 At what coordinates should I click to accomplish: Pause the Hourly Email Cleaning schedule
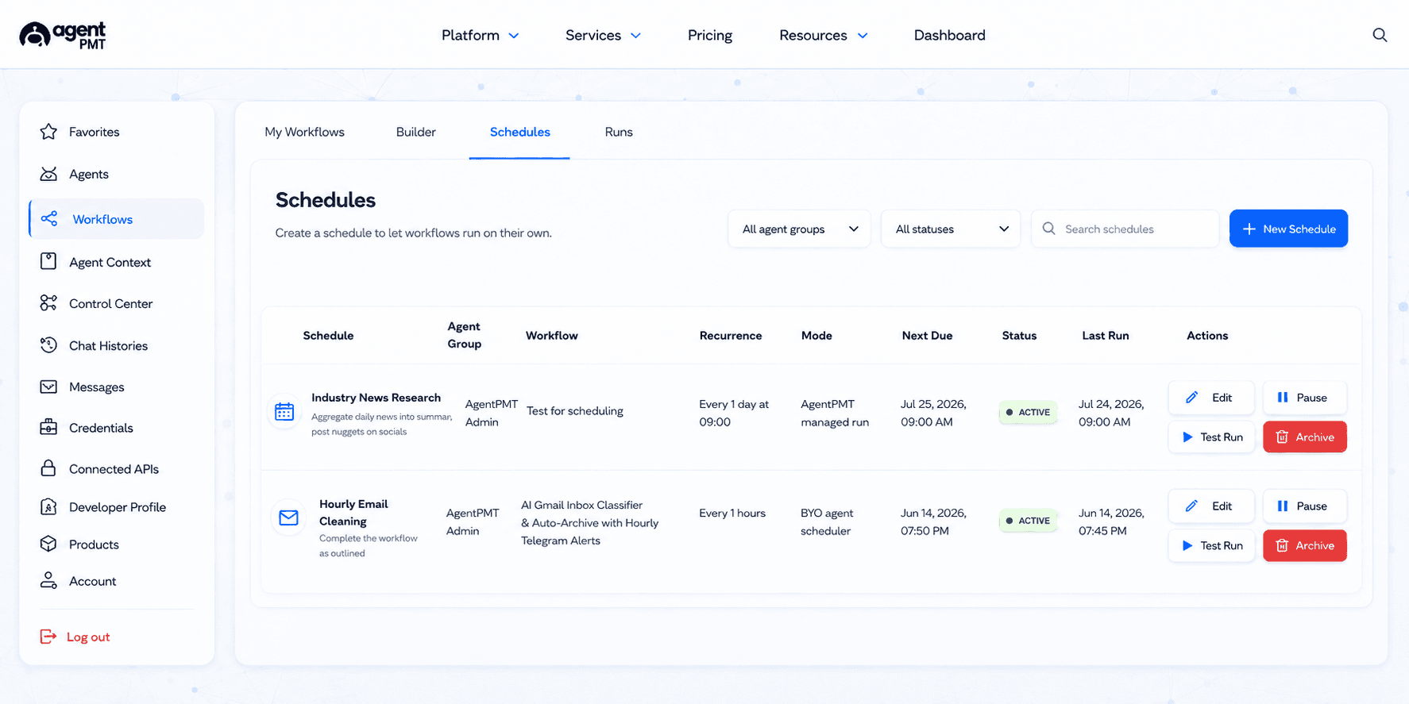[1305, 506]
